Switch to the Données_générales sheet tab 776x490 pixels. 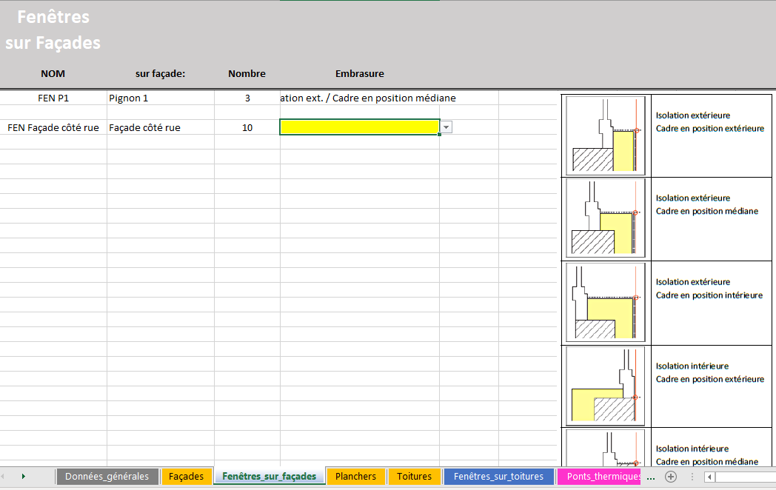click(x=107, y=477)
